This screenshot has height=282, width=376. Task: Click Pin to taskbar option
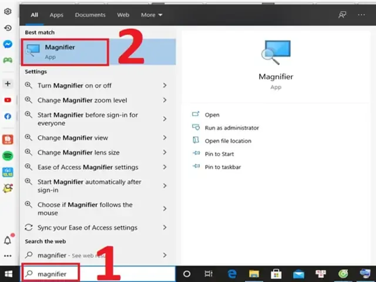[223, 167]
